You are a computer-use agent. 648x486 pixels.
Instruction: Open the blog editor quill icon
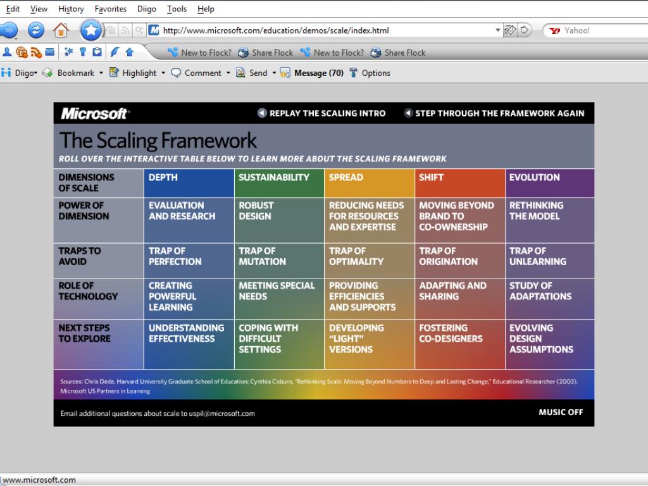(115, 52)
